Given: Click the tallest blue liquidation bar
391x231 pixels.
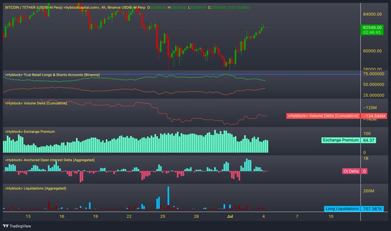Looking at the screenshot, I should (168, 195).
